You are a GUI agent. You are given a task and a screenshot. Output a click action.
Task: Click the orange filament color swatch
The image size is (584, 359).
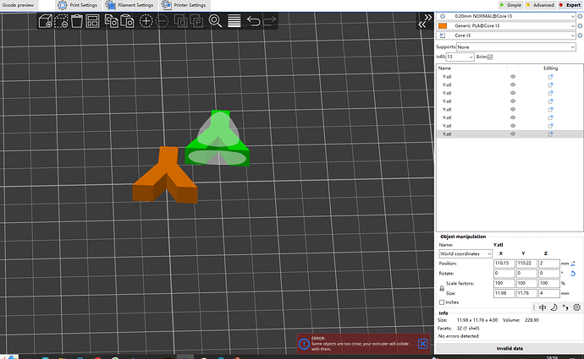tap(443, 26)
